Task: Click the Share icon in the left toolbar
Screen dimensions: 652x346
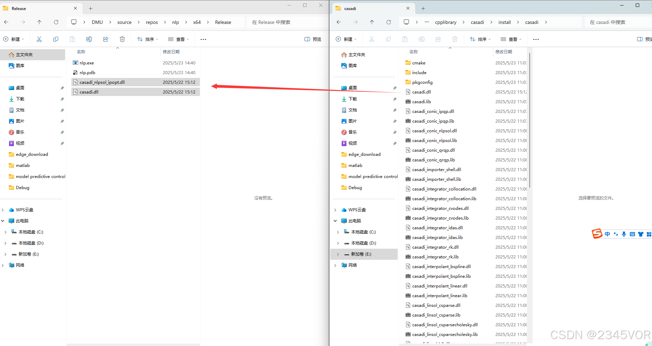Action: [x=106, y=39]
